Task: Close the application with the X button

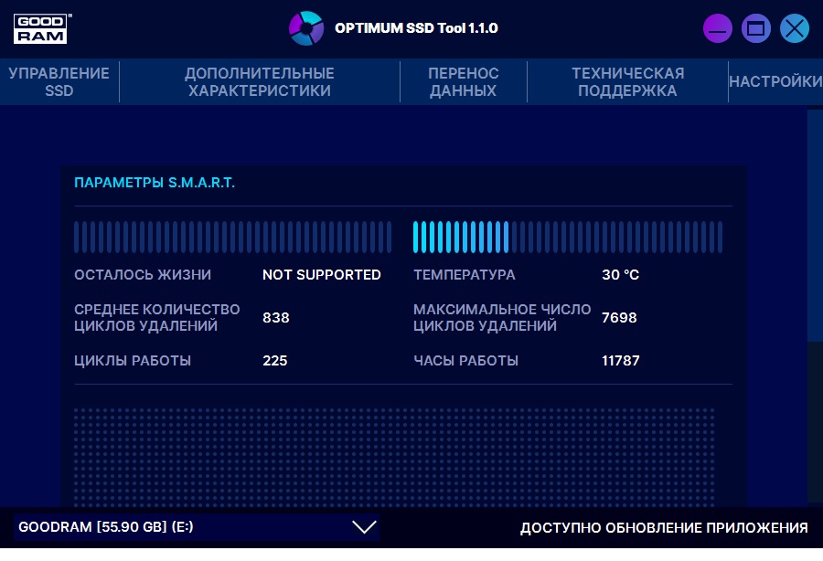Action: pos(795,28)
